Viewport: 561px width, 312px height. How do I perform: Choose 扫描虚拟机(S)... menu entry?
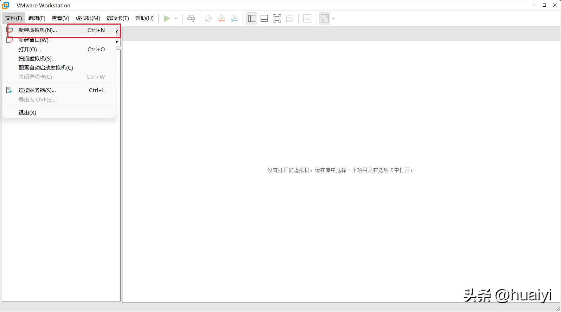(59, 59)
